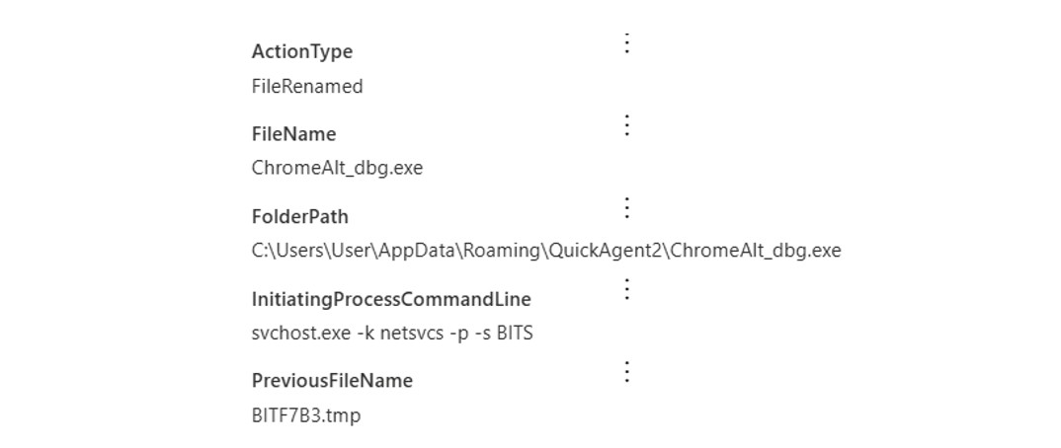Viewport: 1061px width, 448px height.
Task: Open the PreviousFileName three-dot menu
Action: pos(626,372)
